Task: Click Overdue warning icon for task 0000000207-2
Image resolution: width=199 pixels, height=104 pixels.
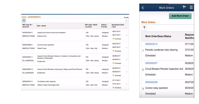Action: [x=113, y=75]
